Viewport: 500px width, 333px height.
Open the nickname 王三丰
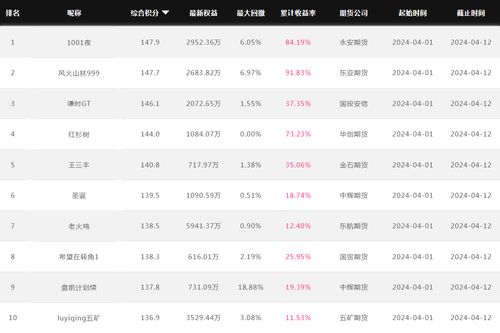click(79, 165)
